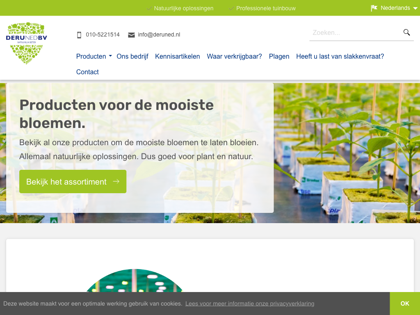Click the envelope icon beside info@deruned.nl
The width and height of the screenshot is (420, 315).
131,35
